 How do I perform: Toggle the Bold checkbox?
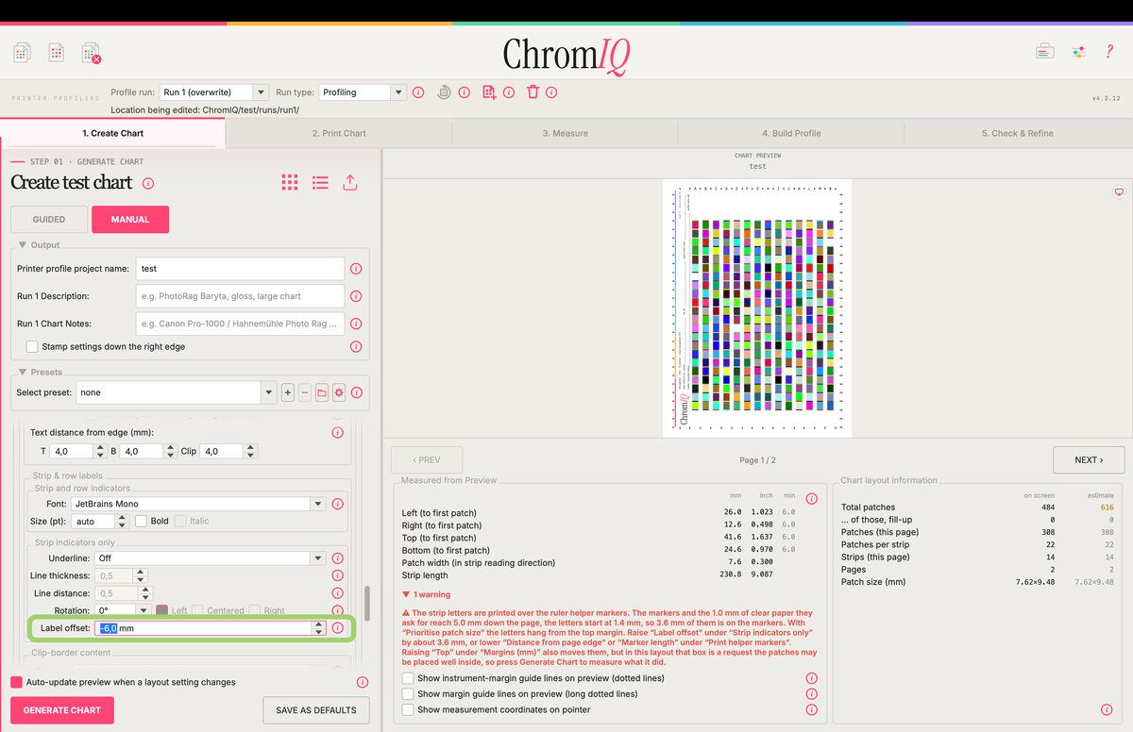pyautogui.click(x=141, y=521)
